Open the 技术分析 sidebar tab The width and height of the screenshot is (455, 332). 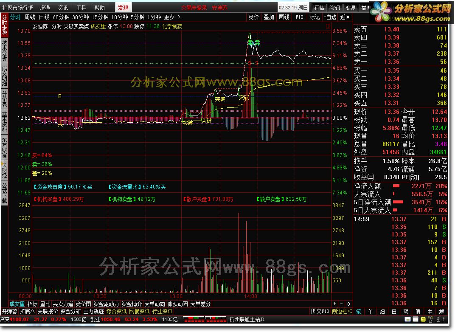[4, 50]
